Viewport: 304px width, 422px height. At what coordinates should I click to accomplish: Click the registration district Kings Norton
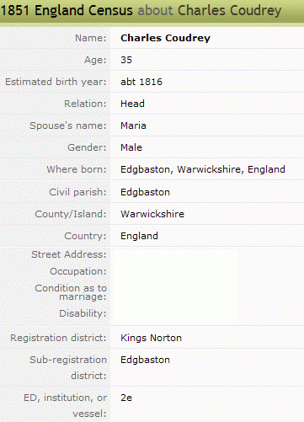[x=151, y=338]
